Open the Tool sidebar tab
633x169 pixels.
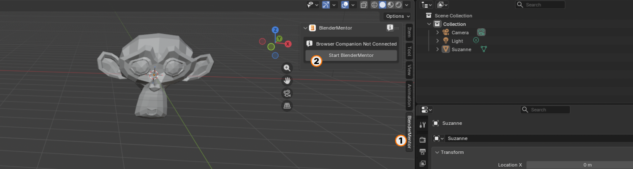[x=409, y=52]
